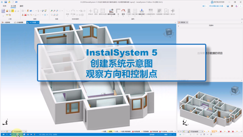Close the 参数表 panel tab

187,22
